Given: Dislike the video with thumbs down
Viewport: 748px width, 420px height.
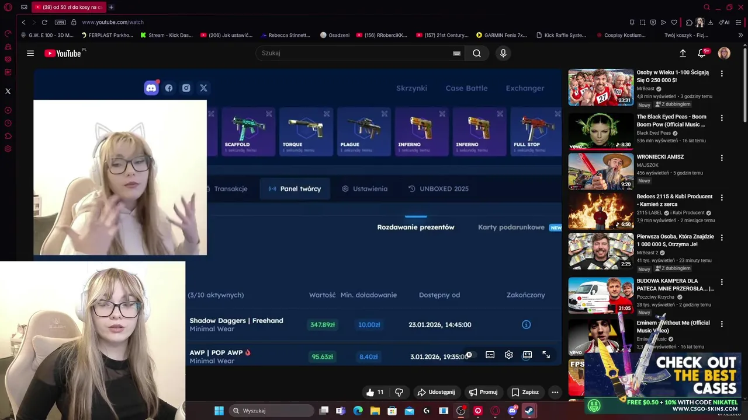Looking at the screenshot, I should 399,392.
